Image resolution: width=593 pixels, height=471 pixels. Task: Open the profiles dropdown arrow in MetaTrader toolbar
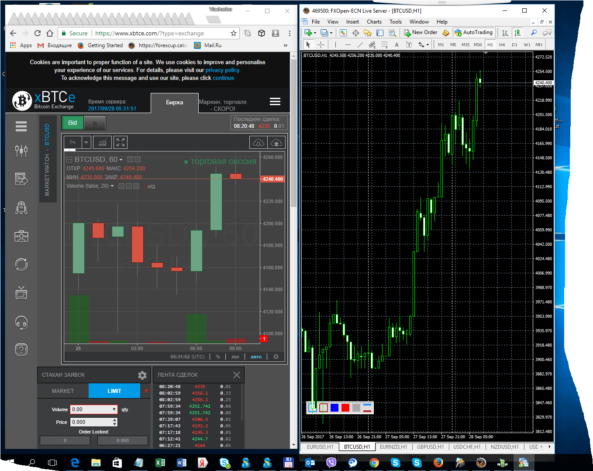(331, 33)
